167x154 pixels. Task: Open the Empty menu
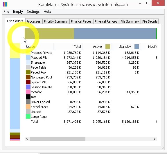[18, 12]
